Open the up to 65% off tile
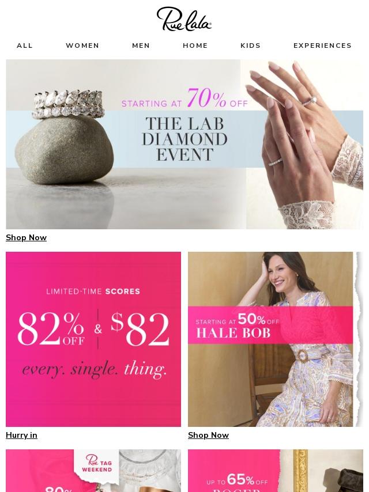369x492 pixels. (x=276, y=471)
